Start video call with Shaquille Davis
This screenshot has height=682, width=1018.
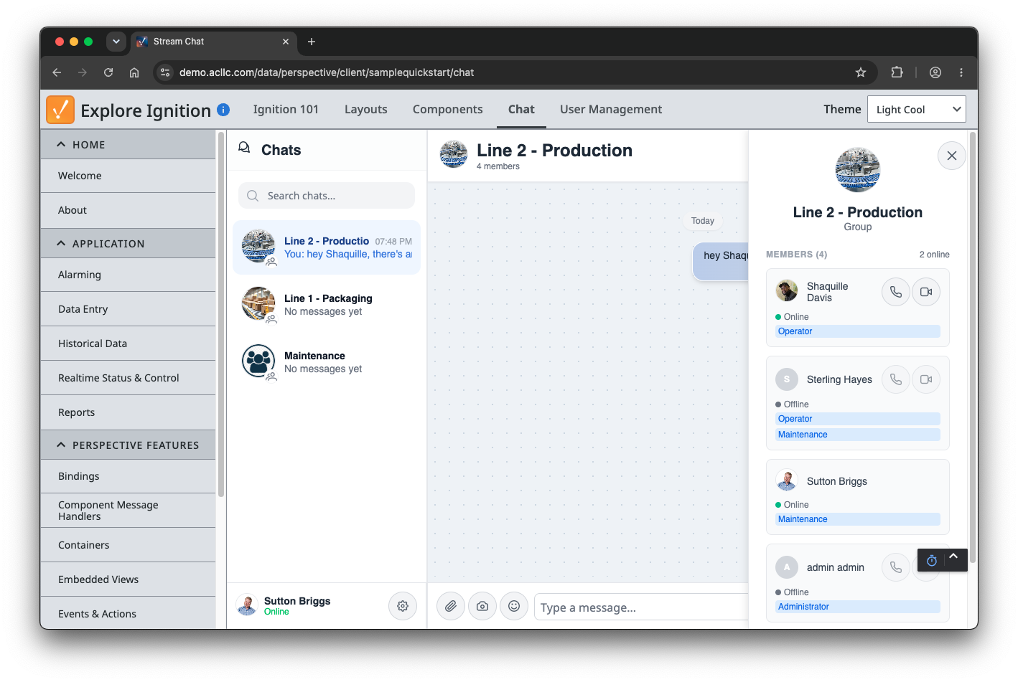click(926, 292)
